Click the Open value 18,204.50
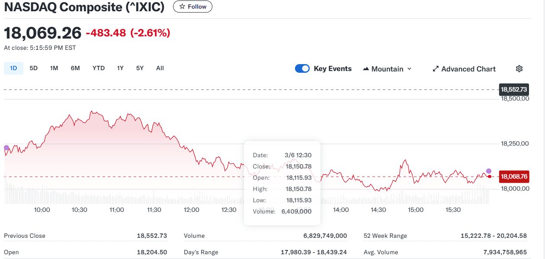This screenshot has height=259, width=545. click(152, 252)
